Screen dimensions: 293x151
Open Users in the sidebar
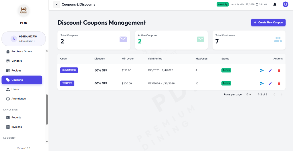pos(22,89)
